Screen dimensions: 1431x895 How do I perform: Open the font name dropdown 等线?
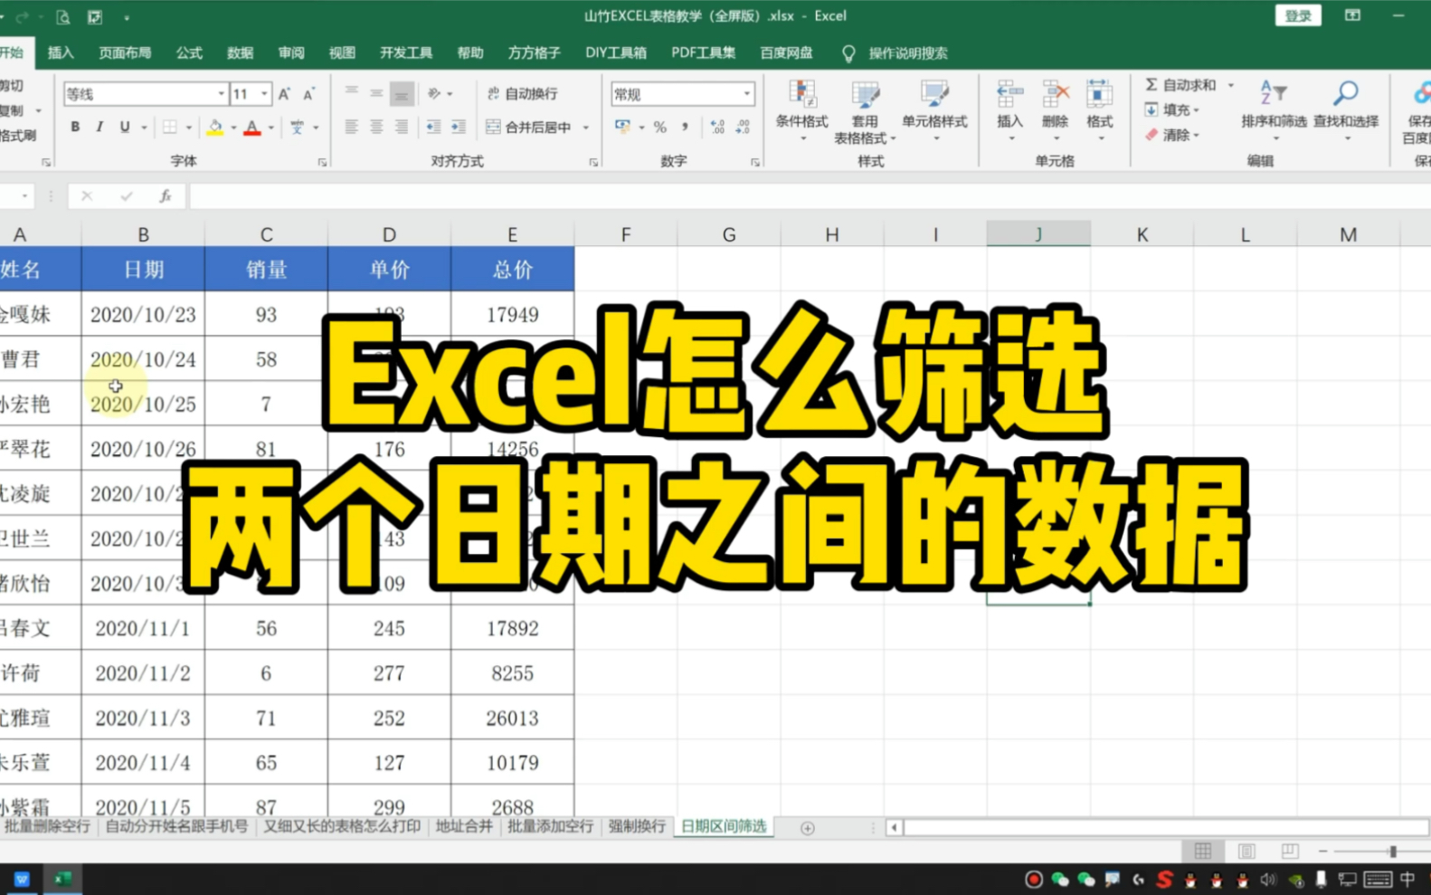tap(221, 93)
